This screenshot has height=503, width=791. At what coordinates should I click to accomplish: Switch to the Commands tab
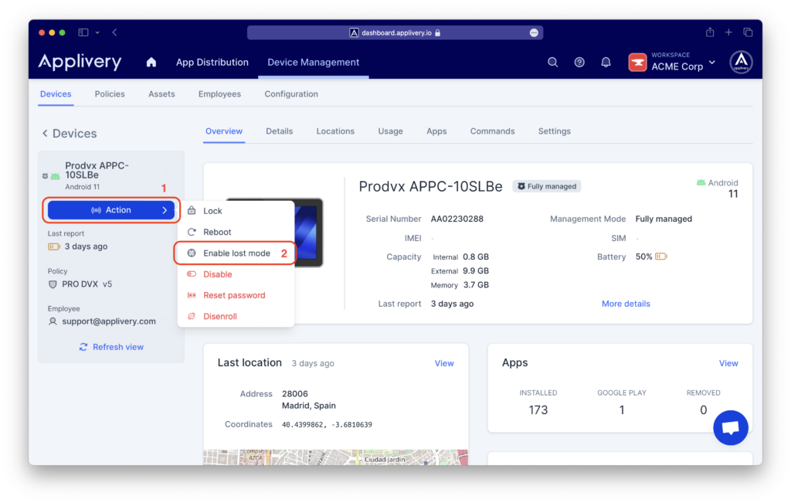(x=492, y=131)
